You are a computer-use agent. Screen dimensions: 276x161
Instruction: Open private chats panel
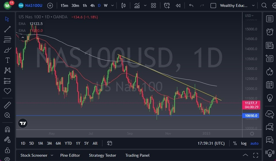(269, 127)
